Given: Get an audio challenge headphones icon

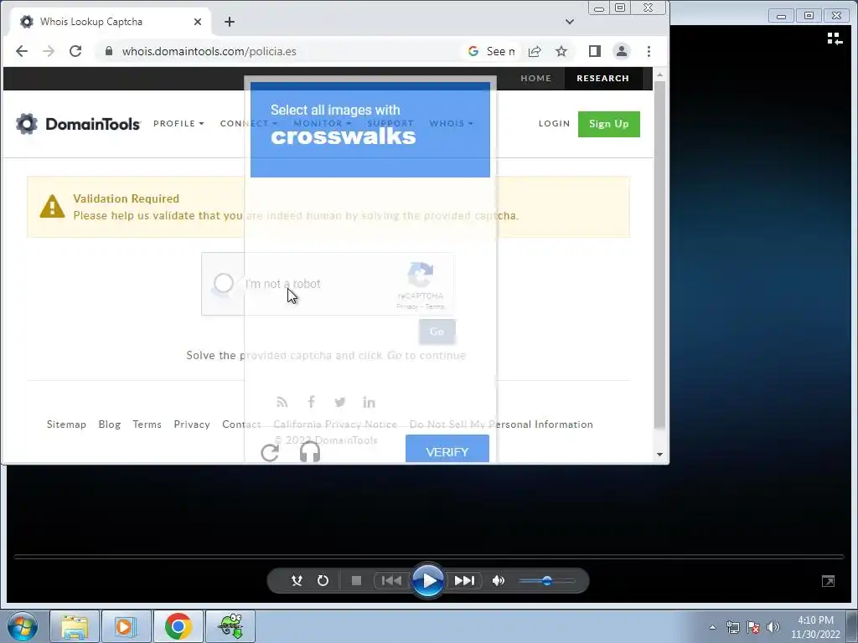Looking at the screenshot, I should tap(310, 452).
